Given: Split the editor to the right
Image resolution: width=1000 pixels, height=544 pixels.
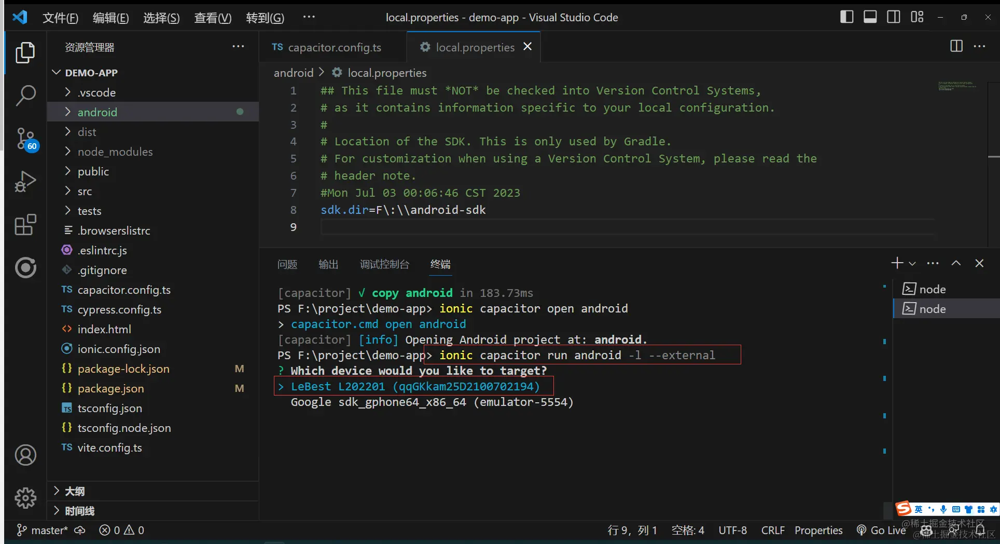Looking at the screenshot, I should pyautogui.click(x=956, y=46).
